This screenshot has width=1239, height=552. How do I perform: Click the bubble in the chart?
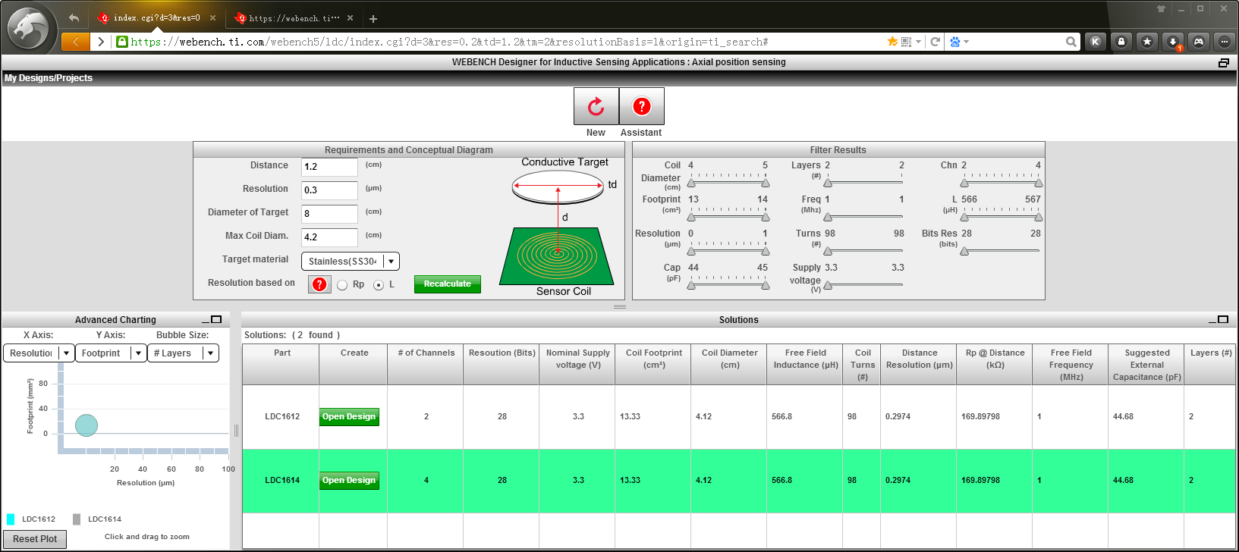(x=86, y=425)
